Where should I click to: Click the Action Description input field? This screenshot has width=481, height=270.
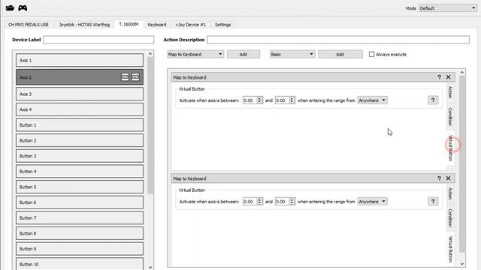tap(338, 40)
